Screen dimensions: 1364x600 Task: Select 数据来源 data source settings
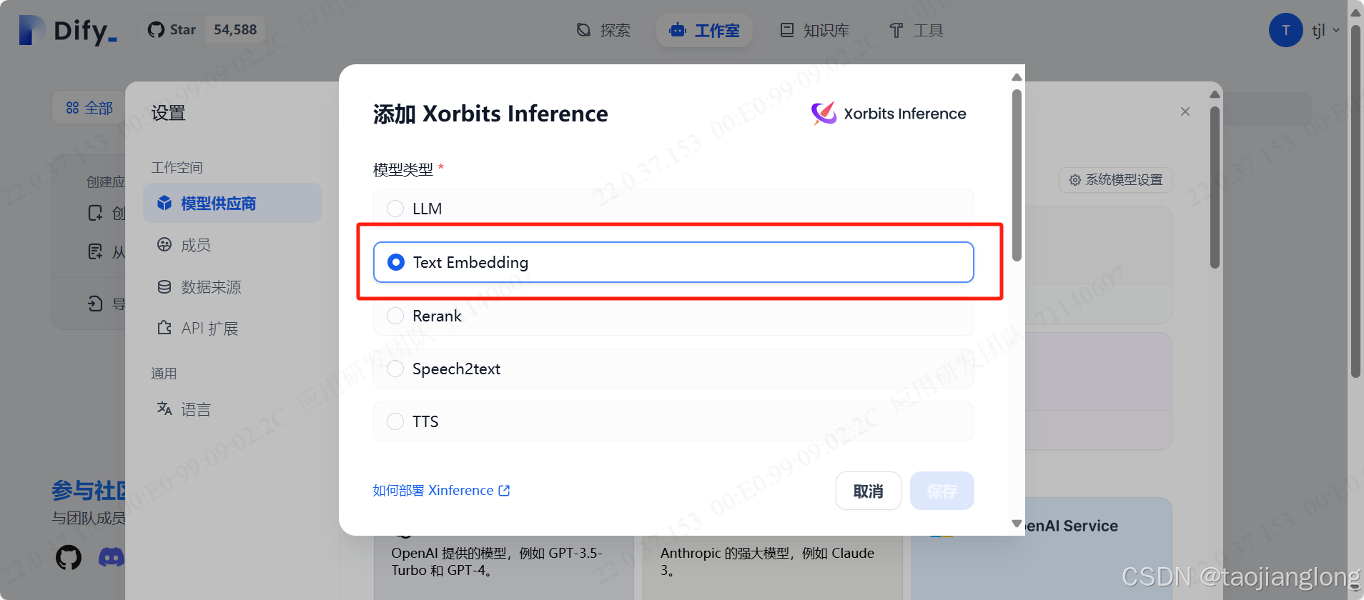(207, 286)
